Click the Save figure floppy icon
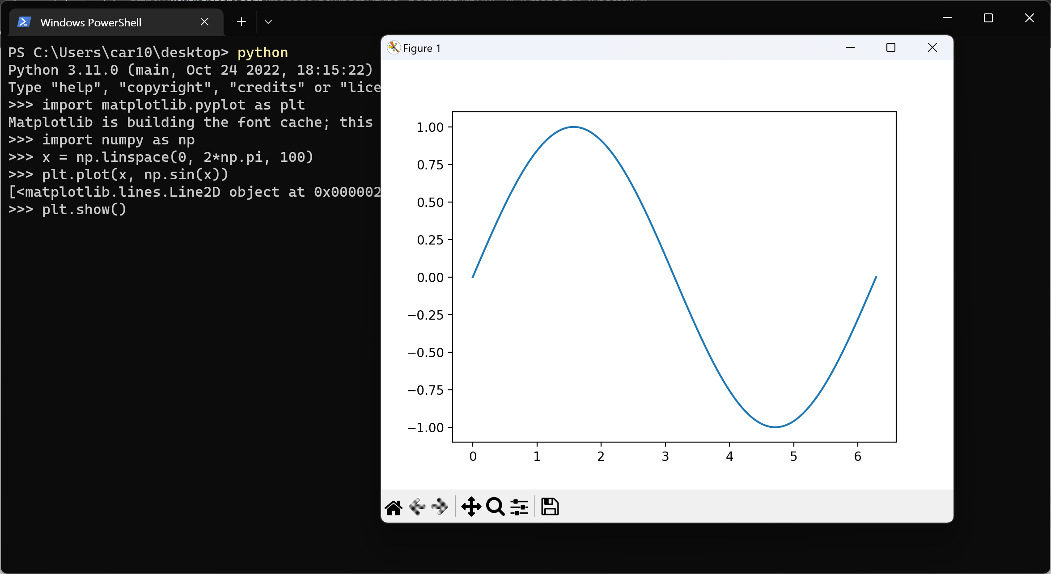This screenshot has width=1051, height=574. (x=550, y=507)
